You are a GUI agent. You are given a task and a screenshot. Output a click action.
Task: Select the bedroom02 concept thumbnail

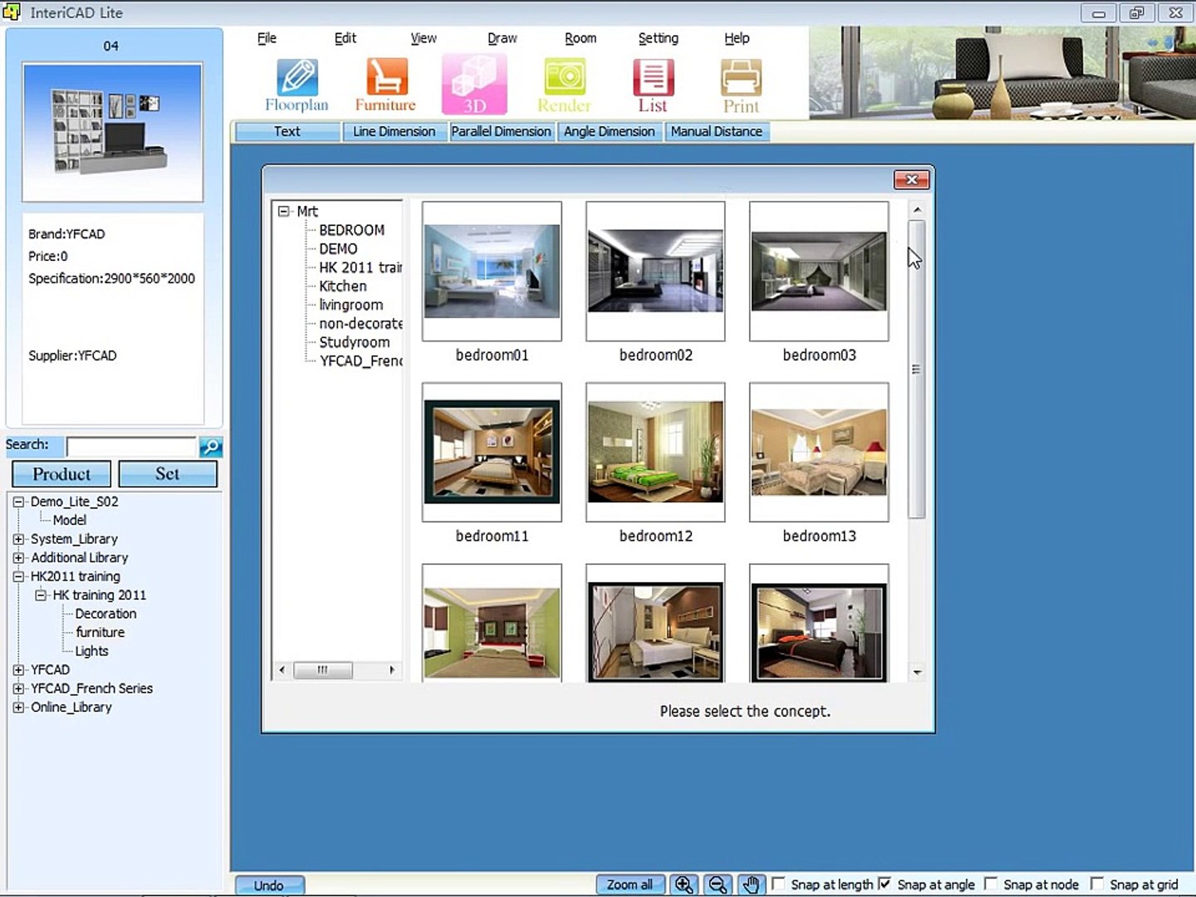pos(655,272)
